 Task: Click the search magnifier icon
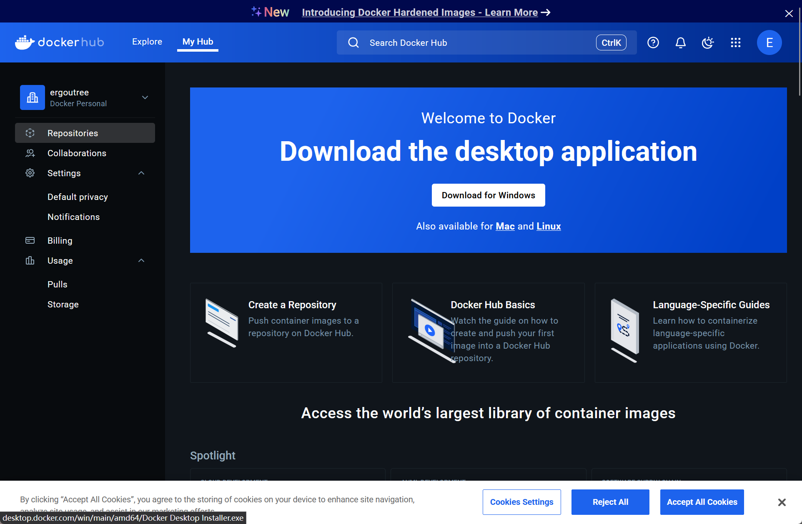353,42
